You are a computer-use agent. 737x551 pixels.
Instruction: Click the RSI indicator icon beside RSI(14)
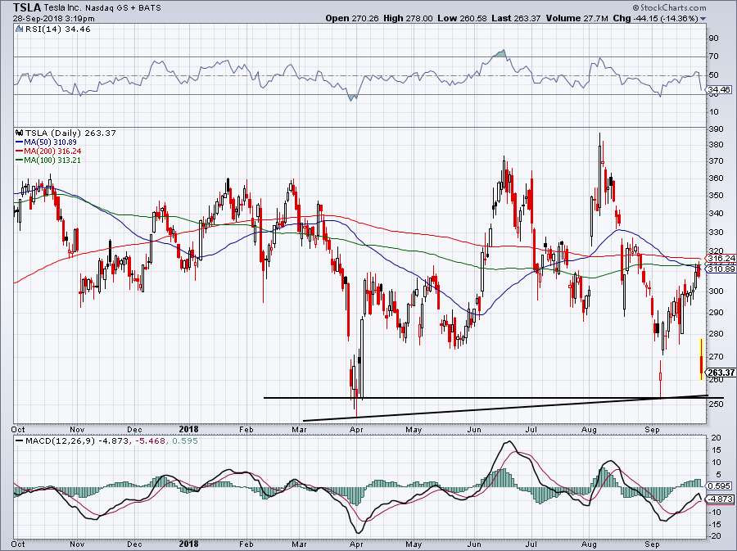[19, 29]
